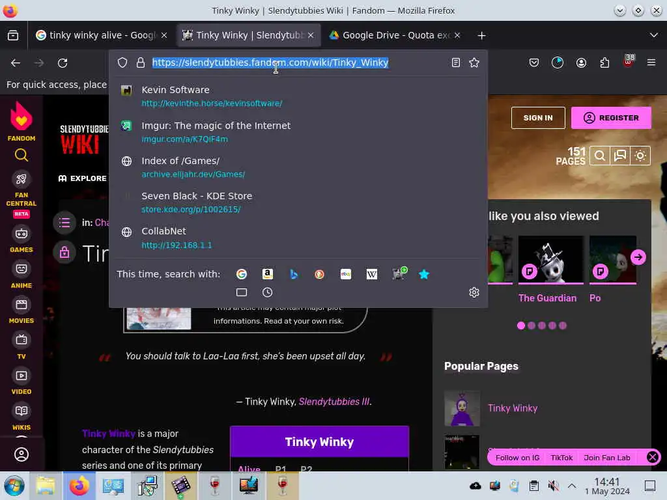Choose Index of /Games/ suggestion

coord(298,167)
